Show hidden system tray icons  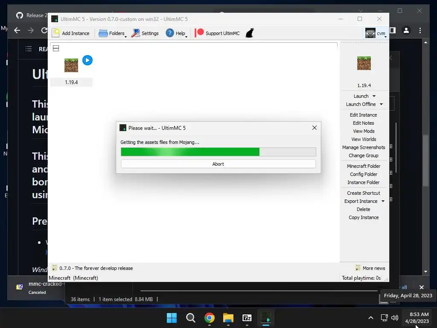[x=371, y=318]
